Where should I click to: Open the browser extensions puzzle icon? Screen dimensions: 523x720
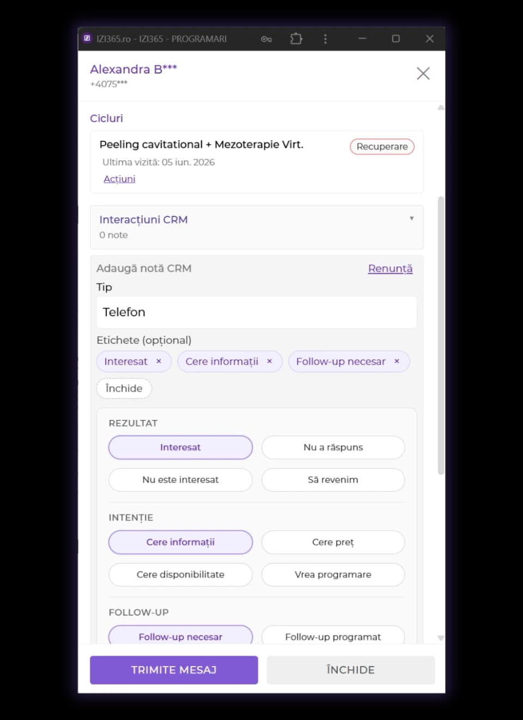(x=296, y=39)
